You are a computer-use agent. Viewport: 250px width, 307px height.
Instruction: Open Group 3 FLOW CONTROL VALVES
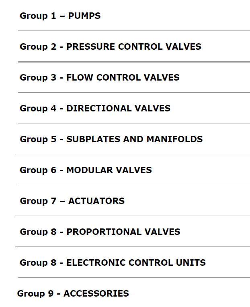pos(99,77)
